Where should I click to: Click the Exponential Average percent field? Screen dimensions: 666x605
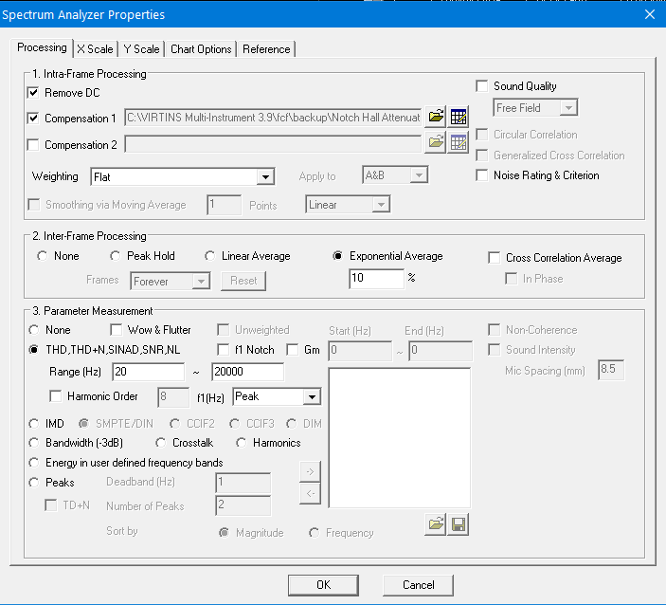376,279
